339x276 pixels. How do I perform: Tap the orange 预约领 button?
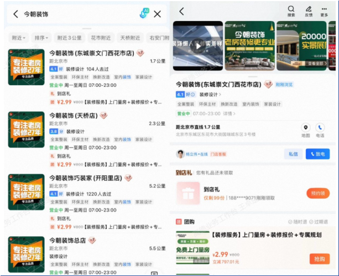tap(317, 194)
